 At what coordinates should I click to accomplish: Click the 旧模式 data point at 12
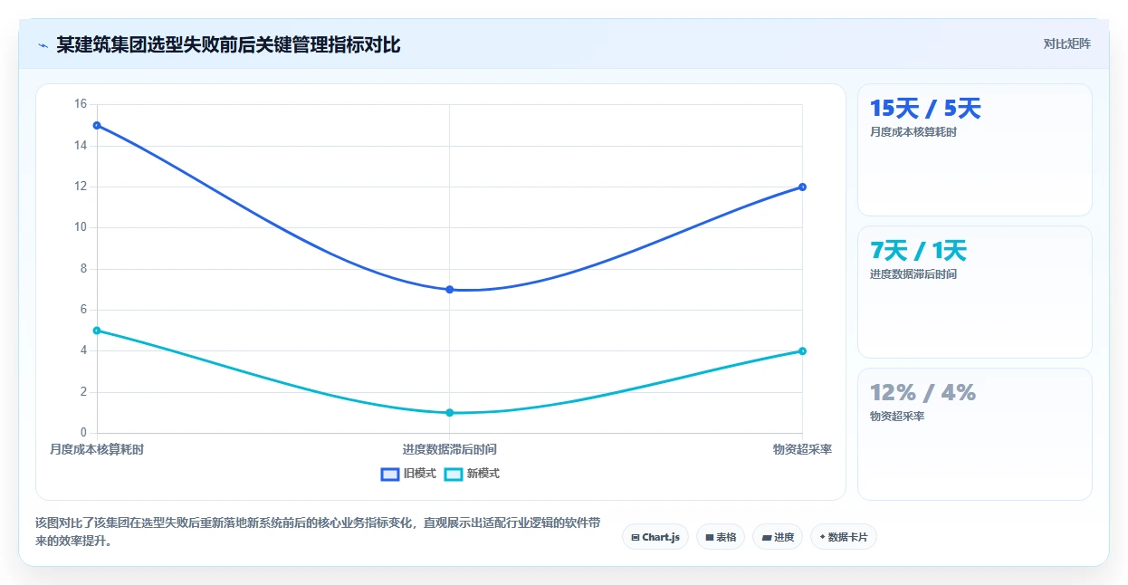[802, 187]
